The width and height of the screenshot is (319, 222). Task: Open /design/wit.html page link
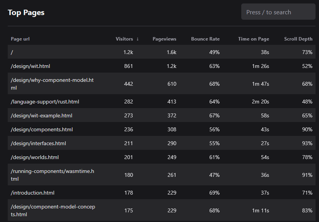[x=31, y=66]
